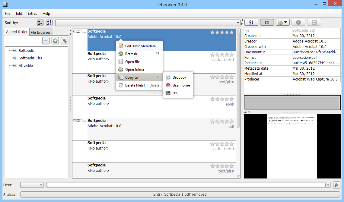Image resolution: width=344 pixels, height=202 pixels.
Task: Click the Document id row label
Action: pyautogui.click(x=268, y=52)
